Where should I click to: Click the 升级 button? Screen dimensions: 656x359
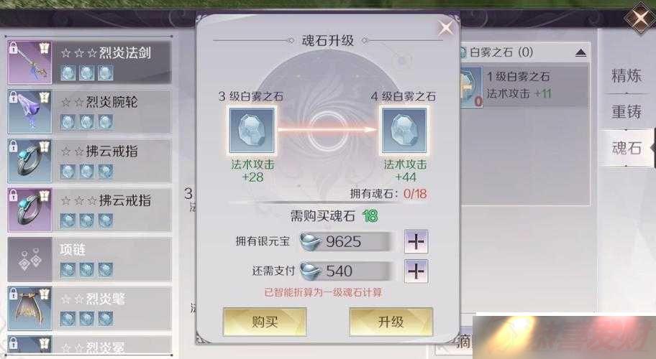click(x=391, y=322)
